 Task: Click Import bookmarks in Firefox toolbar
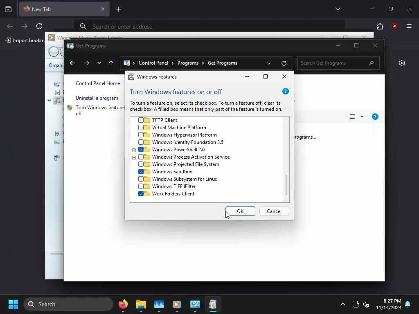tap(25, 40)
